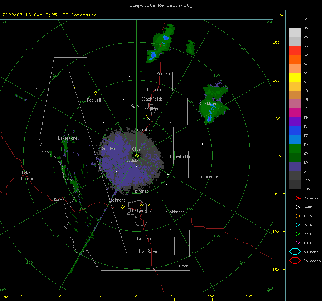The height and width of the screenshot is (301, 322).
Task: Click the cyan current ellipse icon
Action: click(295, 252)
